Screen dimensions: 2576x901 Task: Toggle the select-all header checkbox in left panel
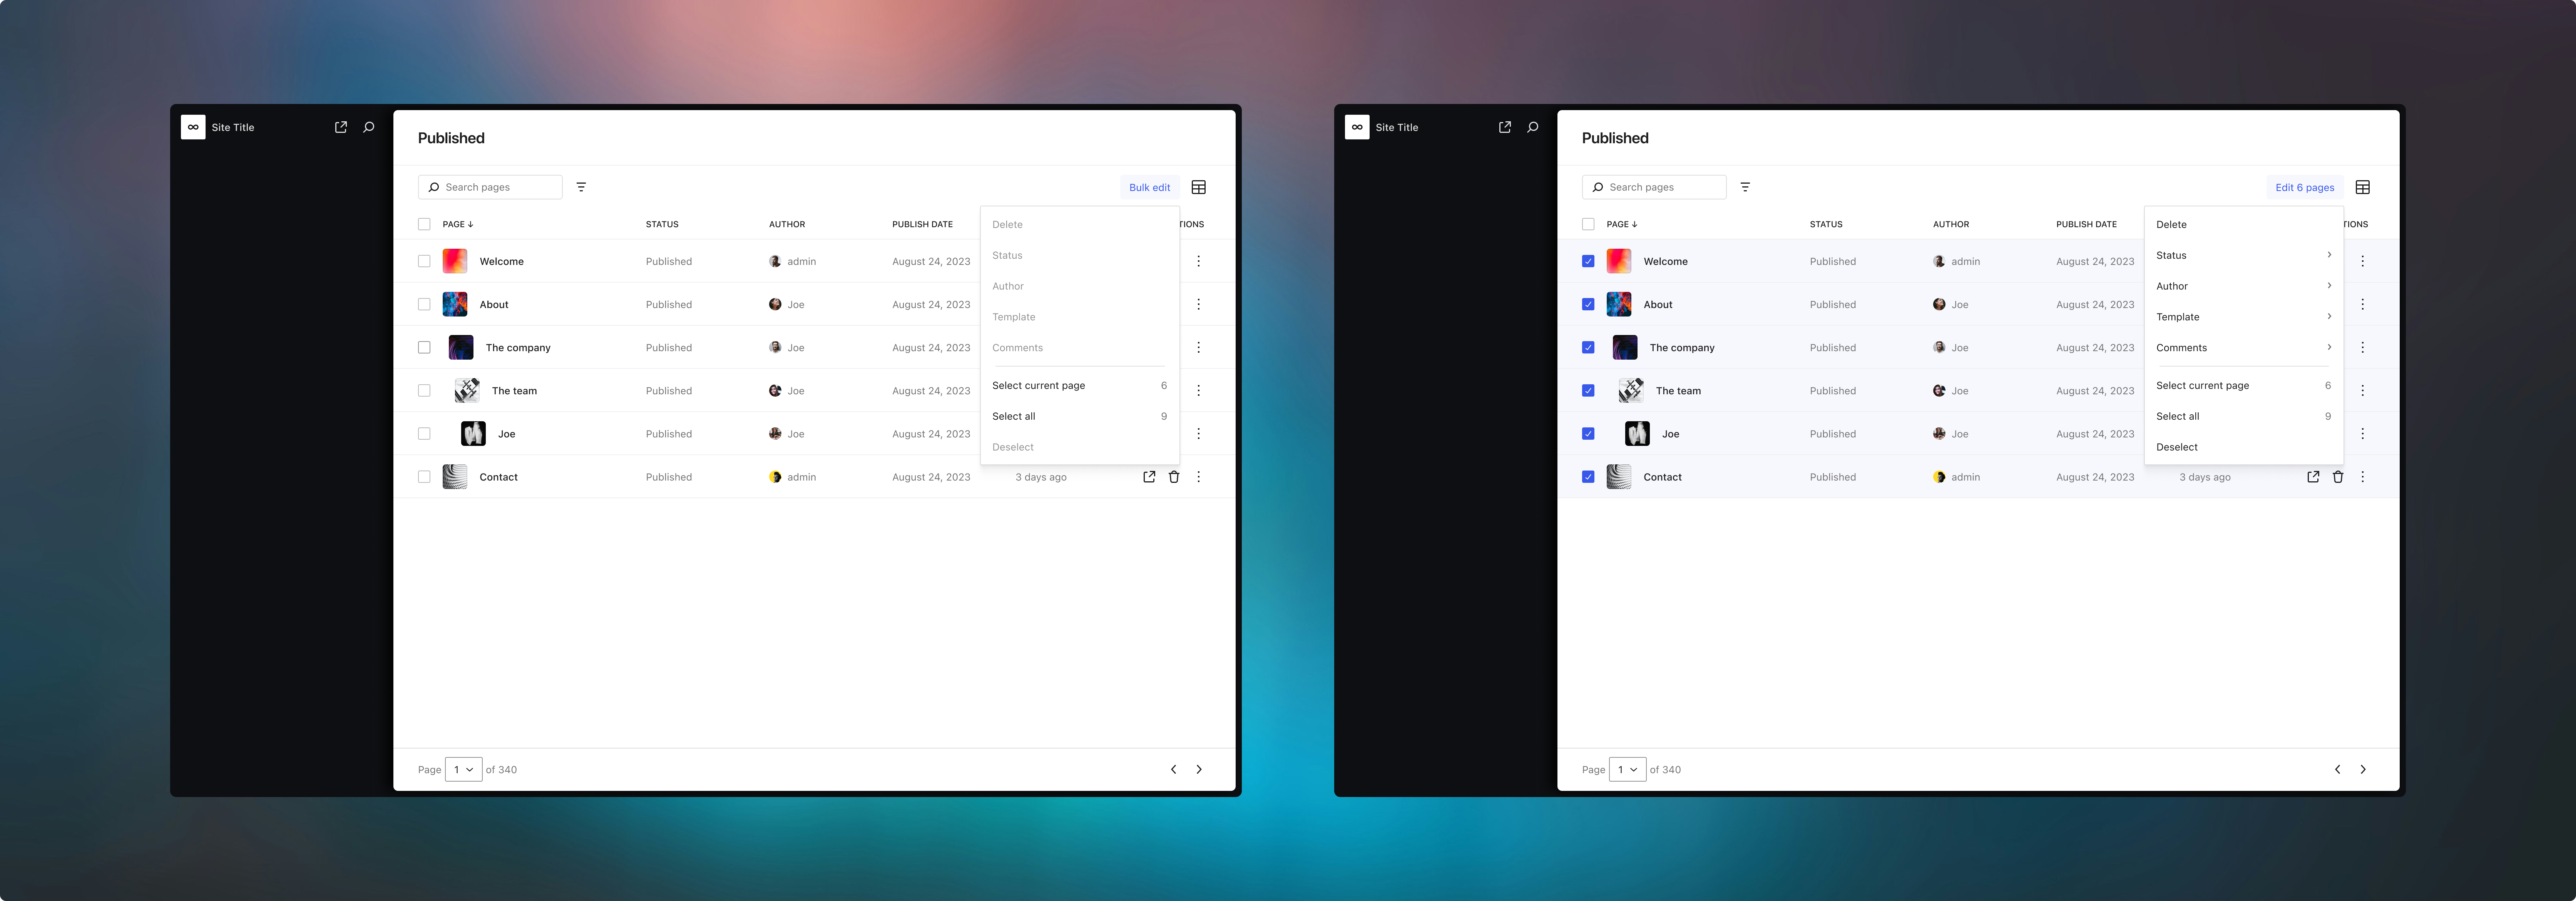tap(424, 224)
